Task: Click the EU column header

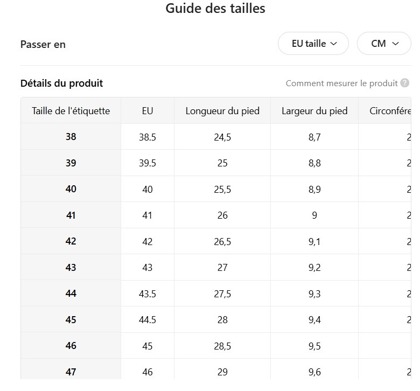Action: pyautogui.click(x=148, y=111)
